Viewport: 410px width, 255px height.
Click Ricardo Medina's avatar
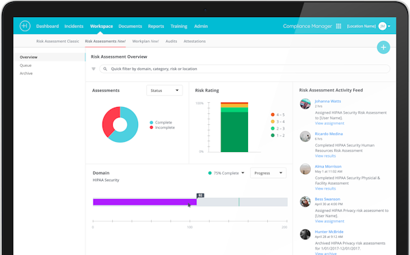point(305,136)
